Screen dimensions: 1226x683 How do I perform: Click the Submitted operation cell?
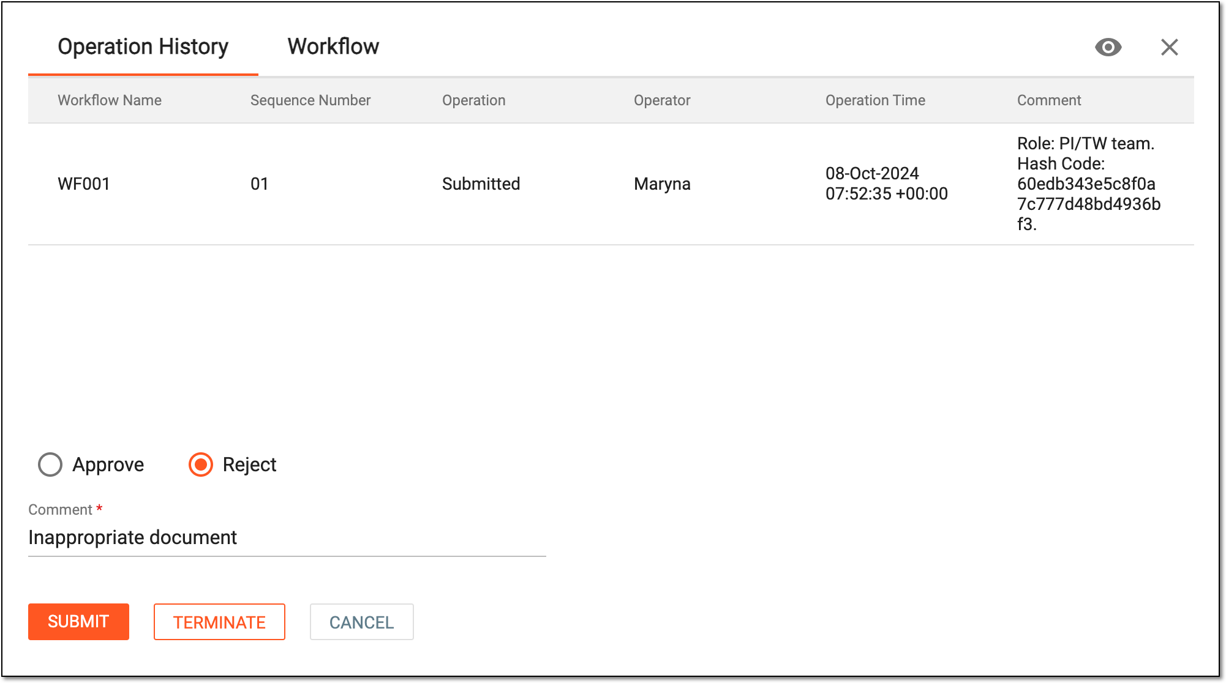pyautogui.click(x=481, y=184)
